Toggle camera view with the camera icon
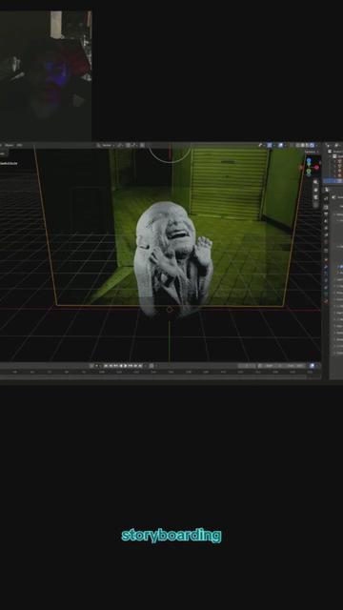343x610 pixels. pyautogui.click(x=315, y=197)
